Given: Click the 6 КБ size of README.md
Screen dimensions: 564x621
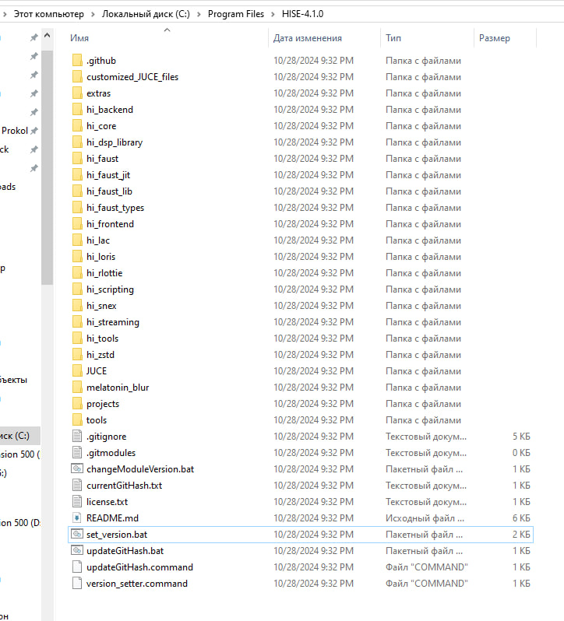Looking at the screenshot, I should click(x=521, y=518).
